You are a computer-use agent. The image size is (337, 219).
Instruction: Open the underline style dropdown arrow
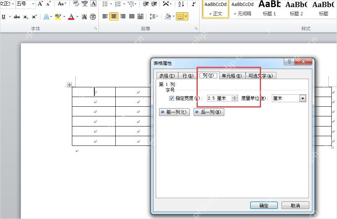point(10,17)
